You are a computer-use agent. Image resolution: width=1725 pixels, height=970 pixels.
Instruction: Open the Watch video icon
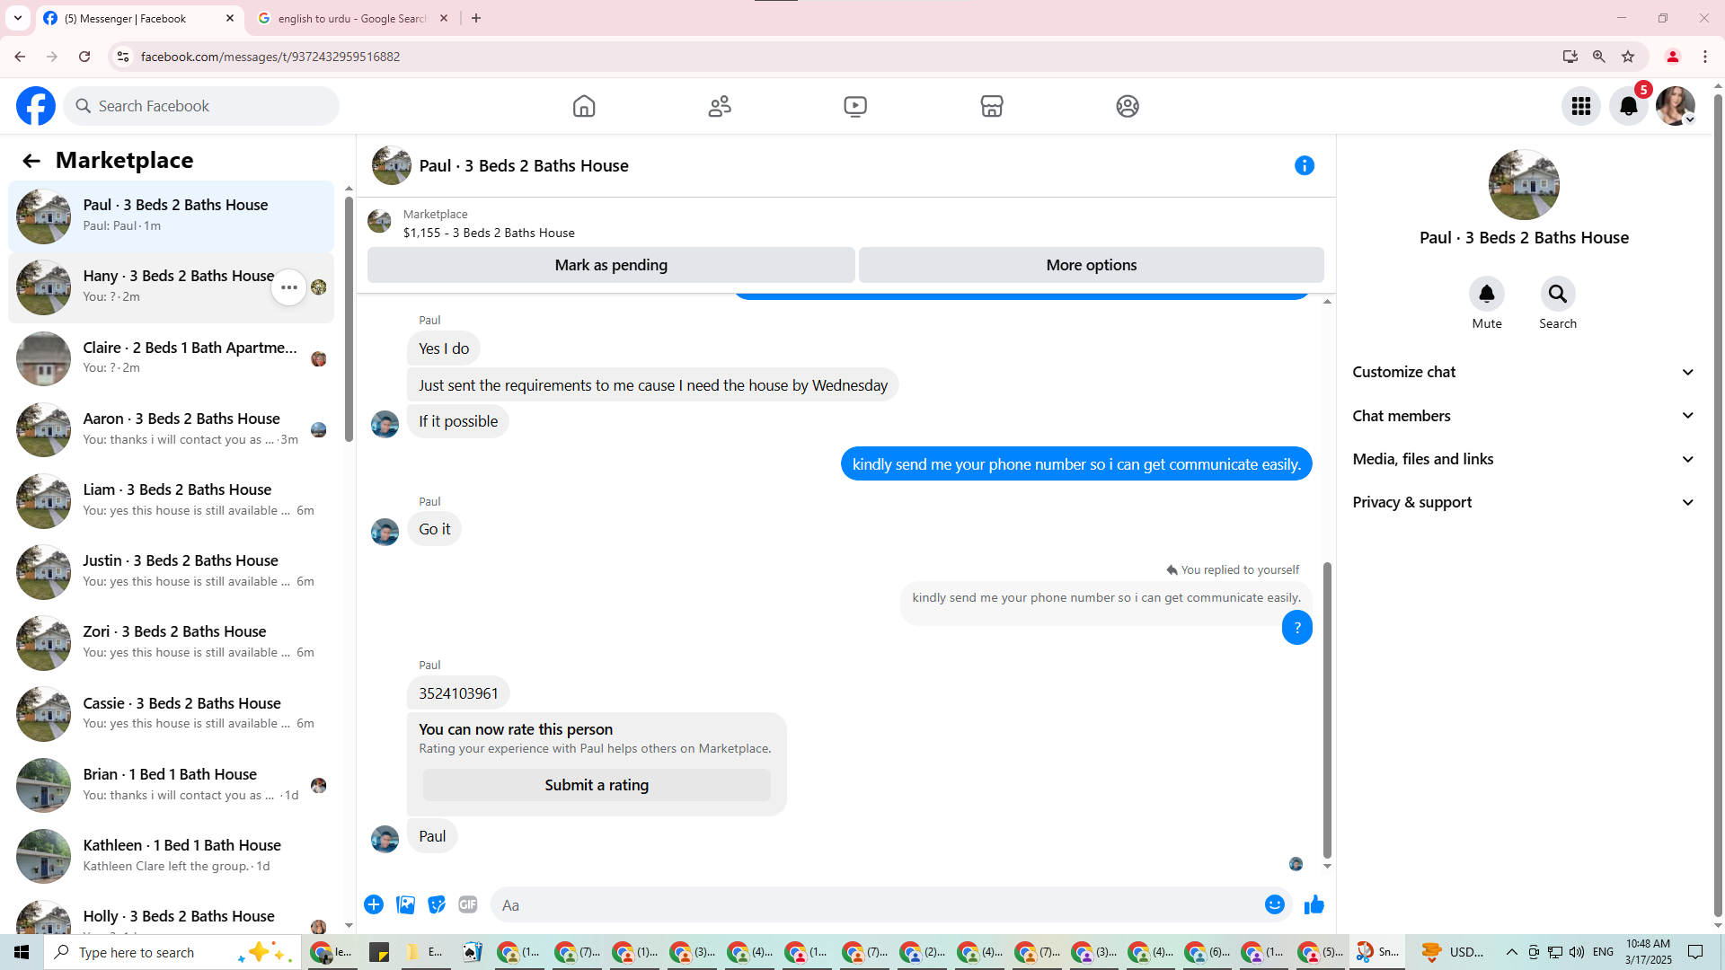click(855, 106)
